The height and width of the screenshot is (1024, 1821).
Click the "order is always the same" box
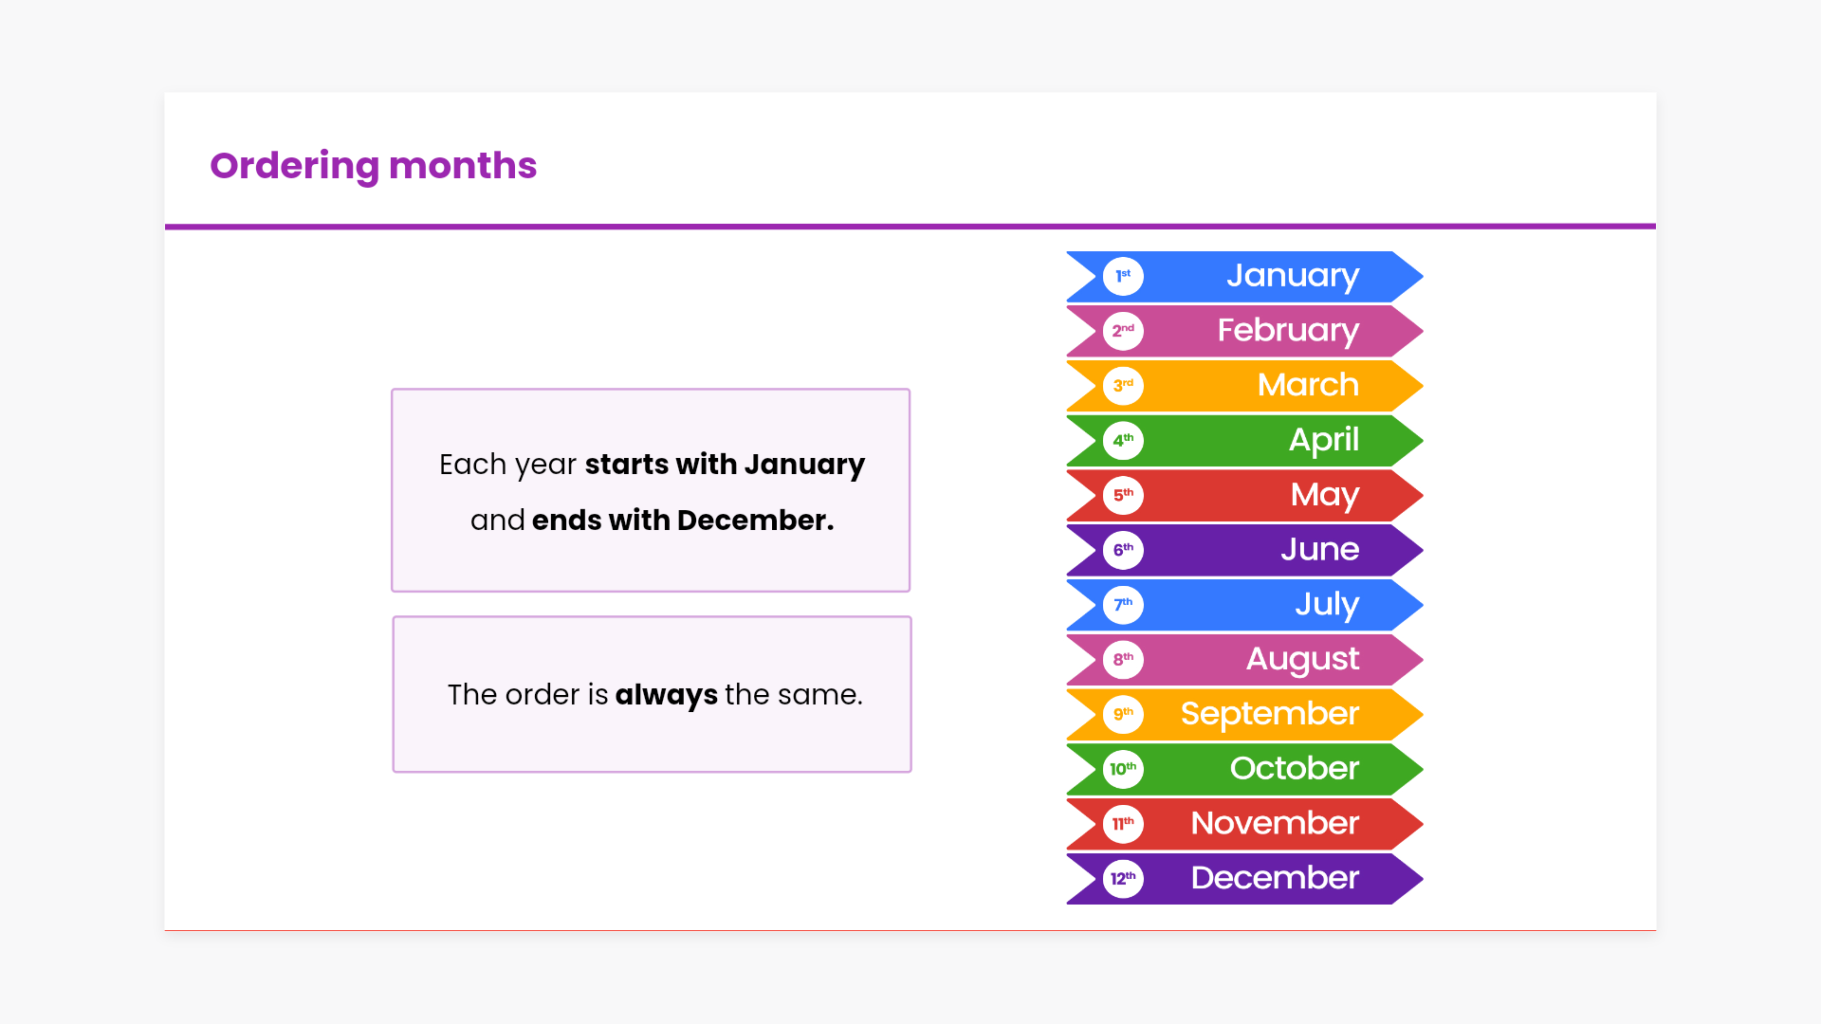pos(653,695)
